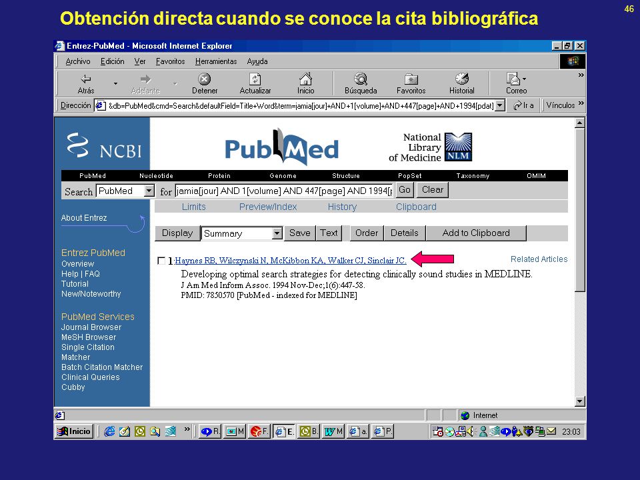The height and width of the screenshot is (480, 640).
Task: Go to Inicio home icon
Action: click(306, 79)
